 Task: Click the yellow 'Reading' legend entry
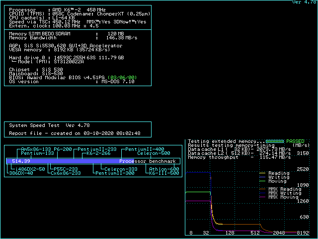[274, 173]
